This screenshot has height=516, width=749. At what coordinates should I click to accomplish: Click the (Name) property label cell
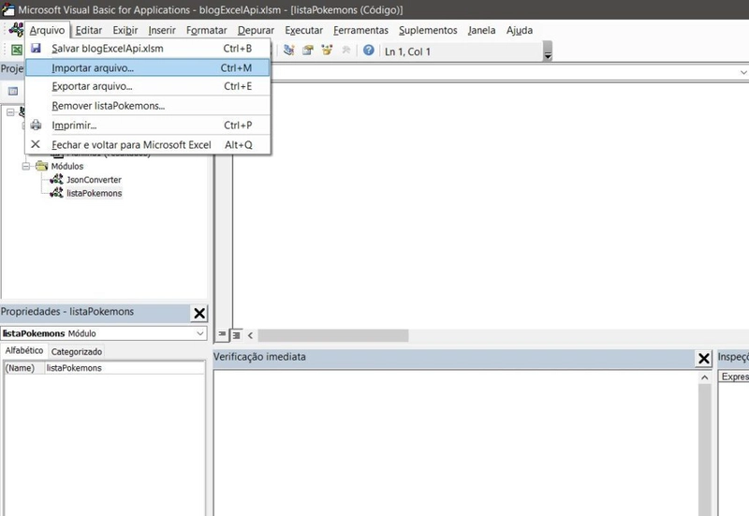[24, 368]
